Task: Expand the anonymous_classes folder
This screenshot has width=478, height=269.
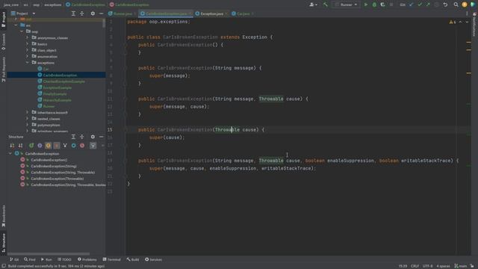Action: (x=27, y=38)
